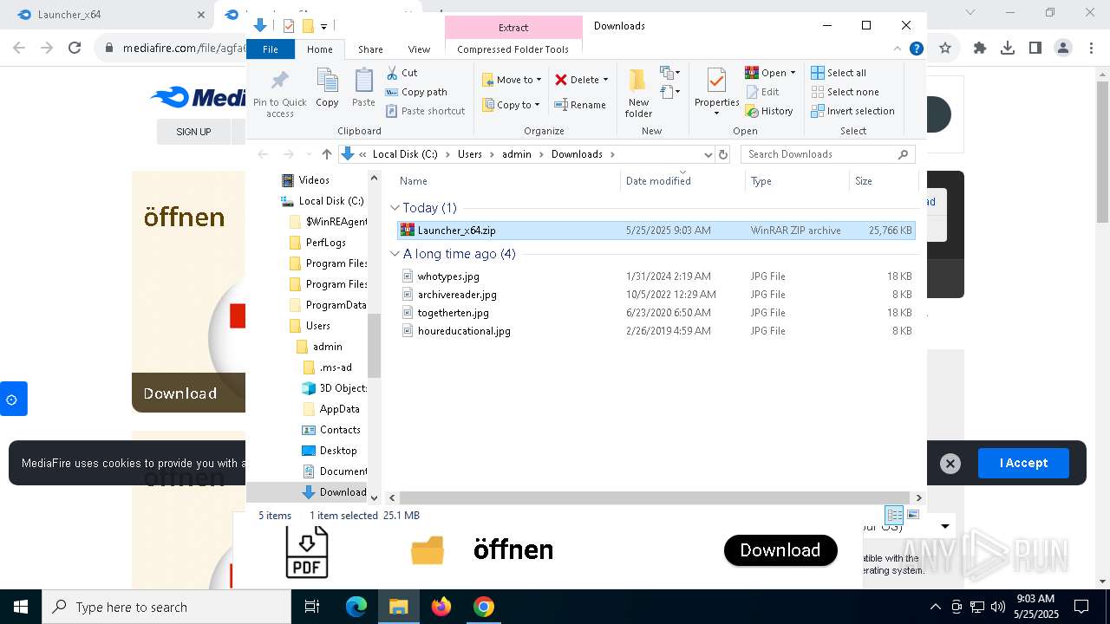
Task: Click the Paste ribbon icon
Action: [x=363, y=88]
